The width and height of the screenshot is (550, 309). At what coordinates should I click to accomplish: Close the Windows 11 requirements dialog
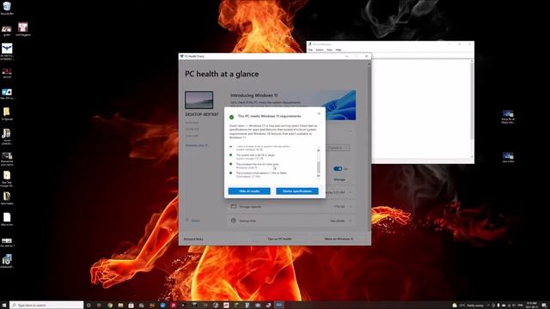[x=319, y=113]
